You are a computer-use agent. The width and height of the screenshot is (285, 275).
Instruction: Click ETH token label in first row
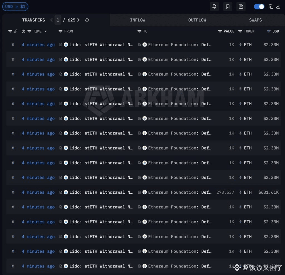click(x=248, y=45)
